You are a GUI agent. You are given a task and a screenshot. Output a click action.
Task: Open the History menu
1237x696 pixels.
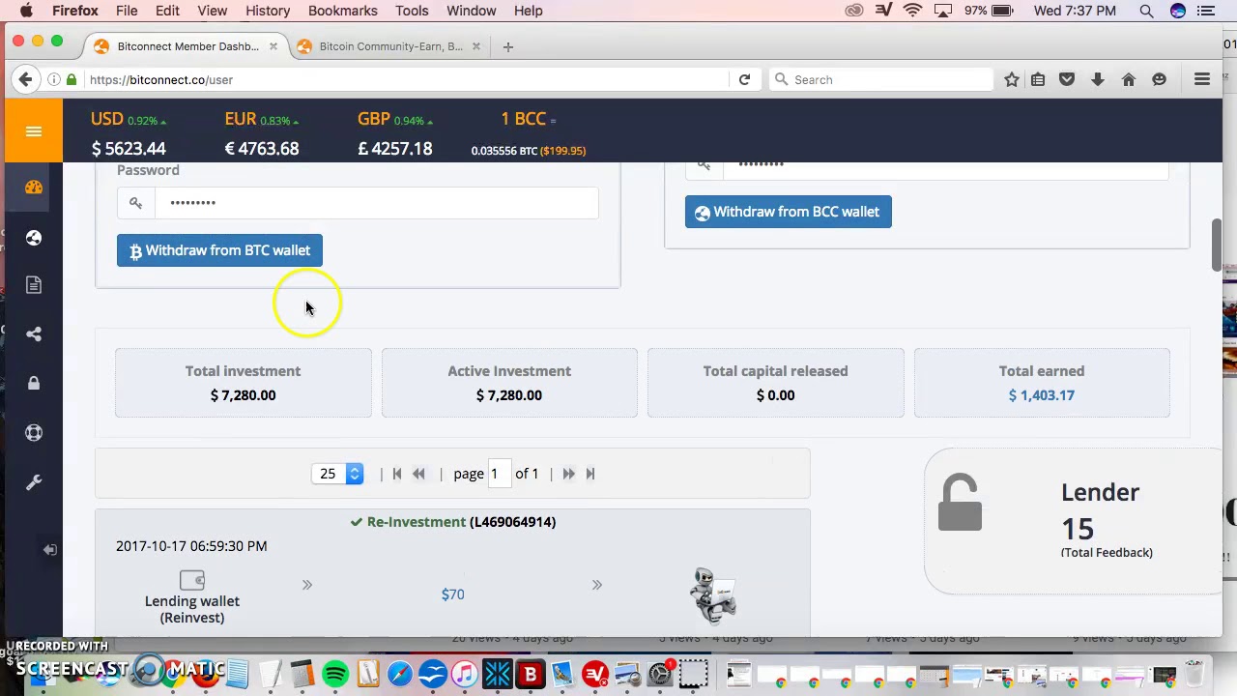pos(268,11)
